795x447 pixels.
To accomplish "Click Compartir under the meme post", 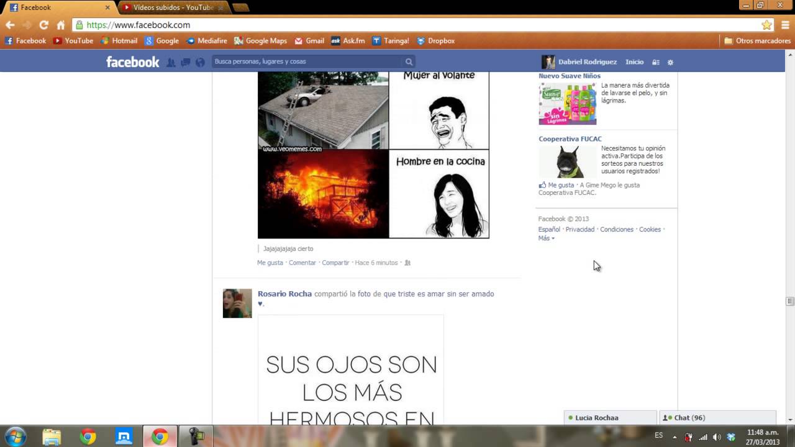I will click(335, 263).
